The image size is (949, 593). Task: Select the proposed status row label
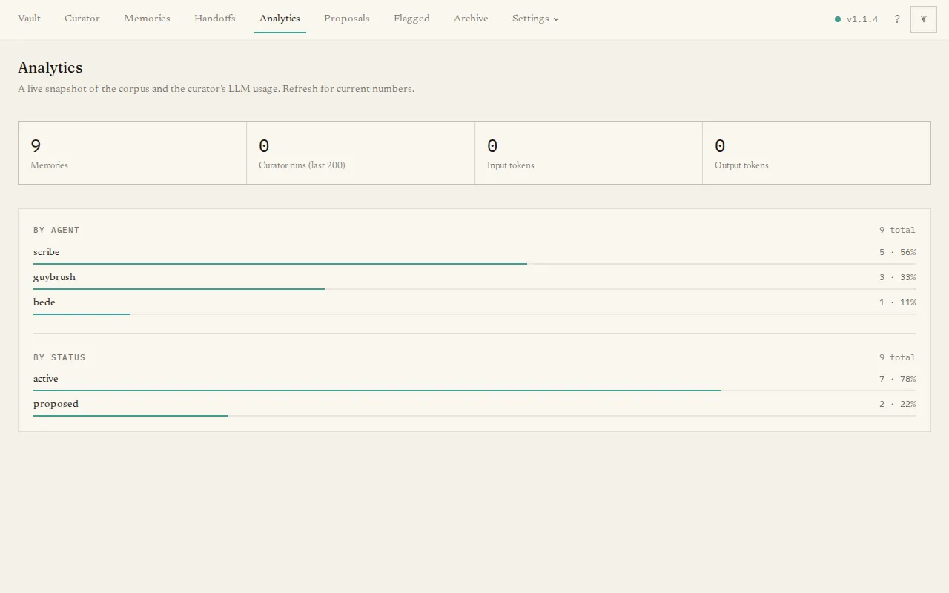pos(56,404)
